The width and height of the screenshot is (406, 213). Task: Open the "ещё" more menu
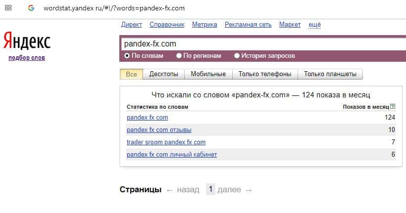(x=314, y=25)
